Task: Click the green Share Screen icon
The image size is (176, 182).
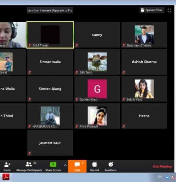Action: (x=53, y=164)
